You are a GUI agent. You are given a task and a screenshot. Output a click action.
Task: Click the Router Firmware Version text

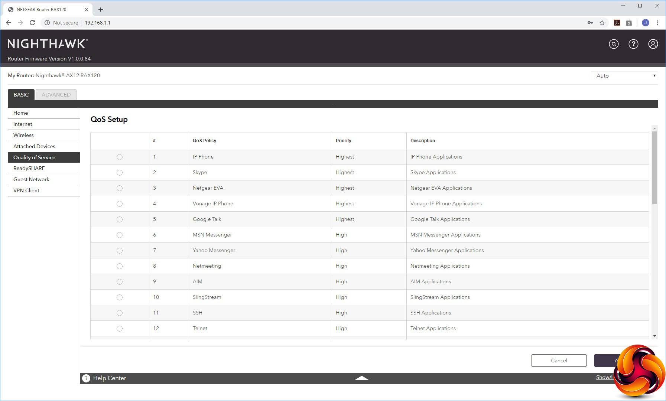click(x=49, y=59)
